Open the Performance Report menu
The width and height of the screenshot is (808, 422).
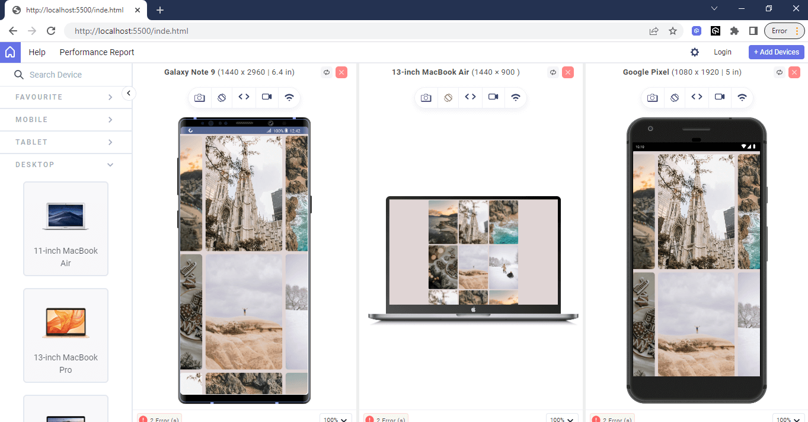[97, 52]
